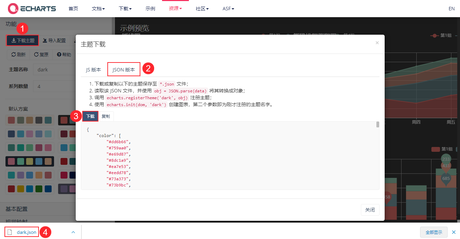The width and height of the screenshot is (460, 239).
Task: Open the 示例 examples page
Action: (150, 9)
